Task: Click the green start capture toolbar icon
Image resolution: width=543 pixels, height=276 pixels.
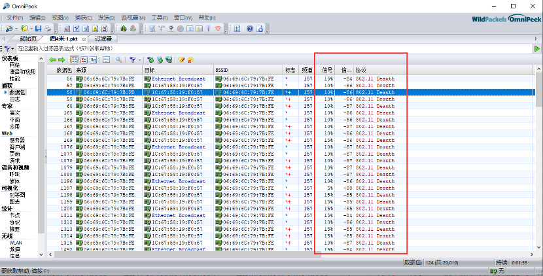Action: 124,29
